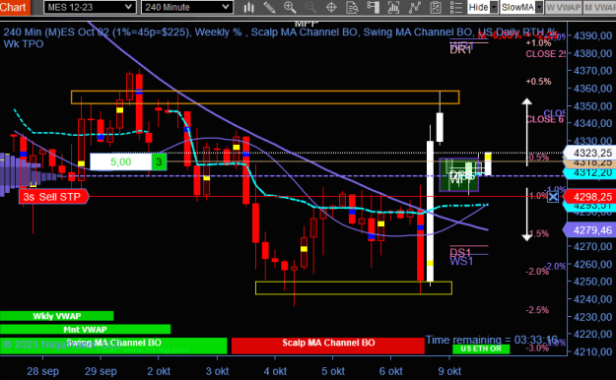Click the DS1 level label
Viewport: 616px width, 380px height.
460,252
